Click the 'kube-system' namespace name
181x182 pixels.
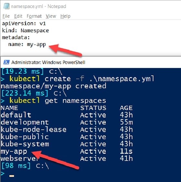tap(25, 144)
